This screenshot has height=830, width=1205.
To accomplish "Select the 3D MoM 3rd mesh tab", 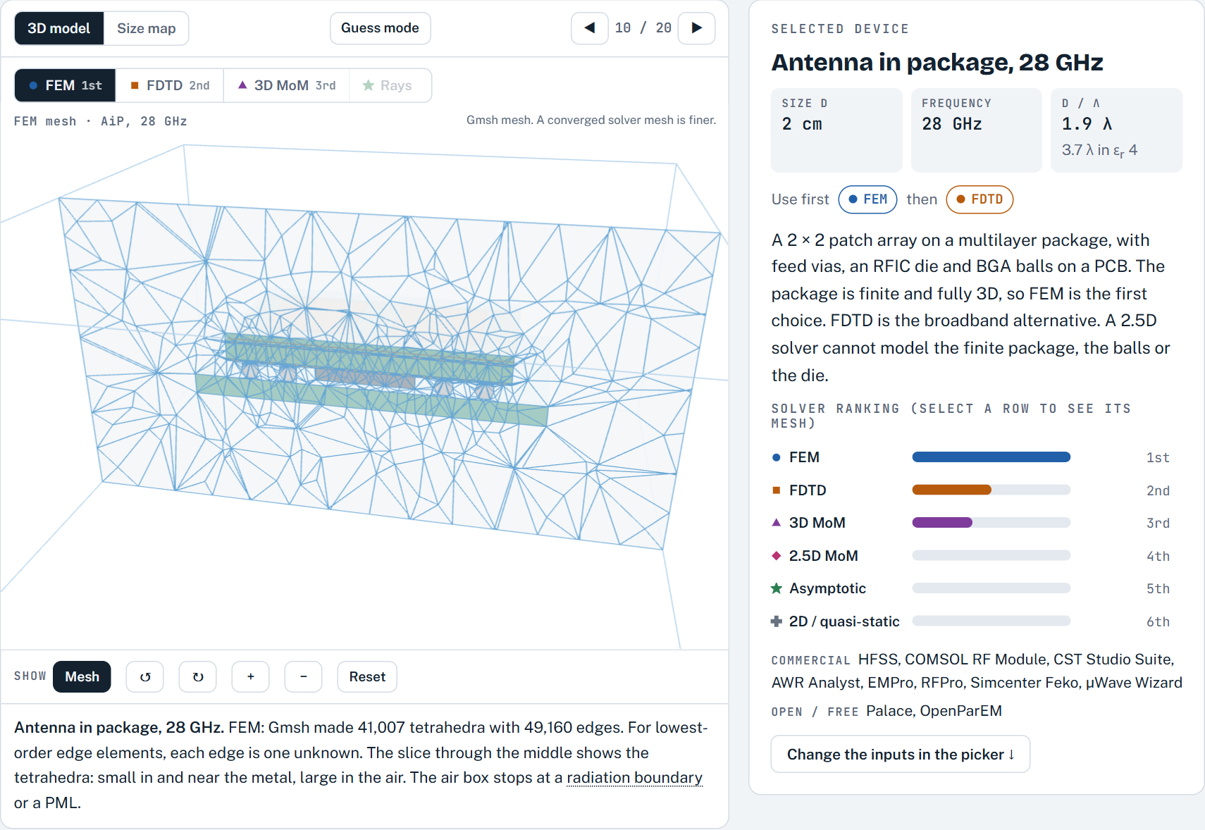I will 287,85.
